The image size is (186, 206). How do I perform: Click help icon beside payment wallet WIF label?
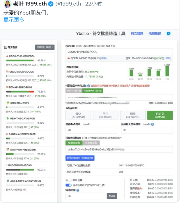coord(88,86)
